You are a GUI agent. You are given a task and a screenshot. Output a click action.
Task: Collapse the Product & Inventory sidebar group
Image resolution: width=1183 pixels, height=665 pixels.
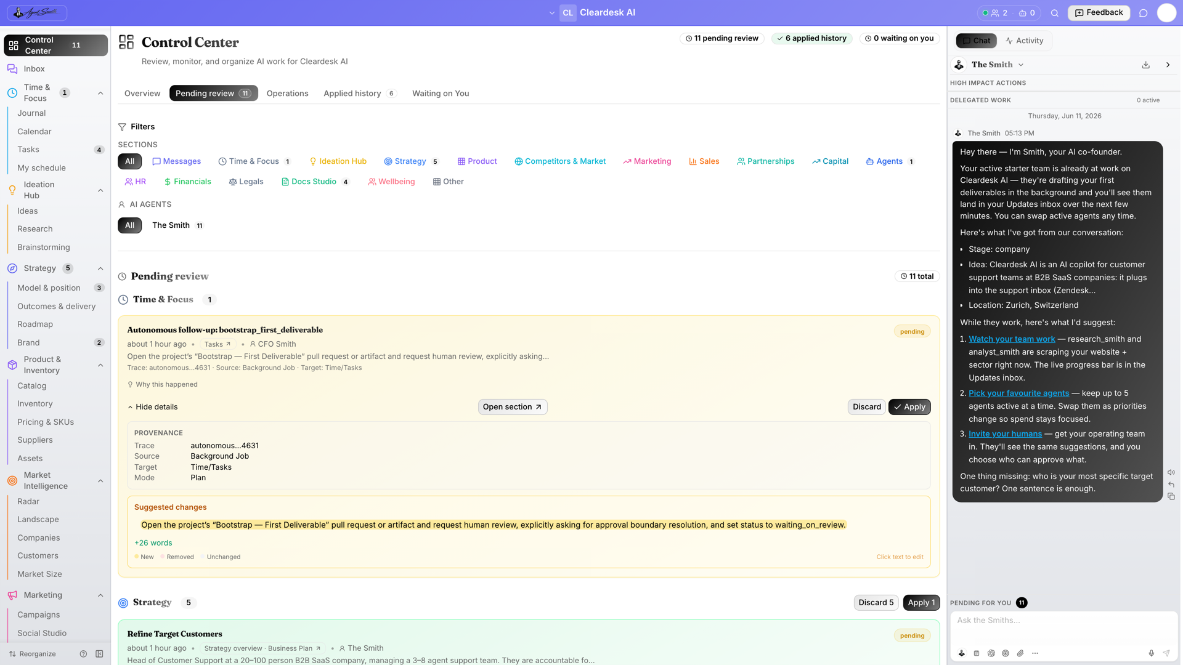(100, 365)
